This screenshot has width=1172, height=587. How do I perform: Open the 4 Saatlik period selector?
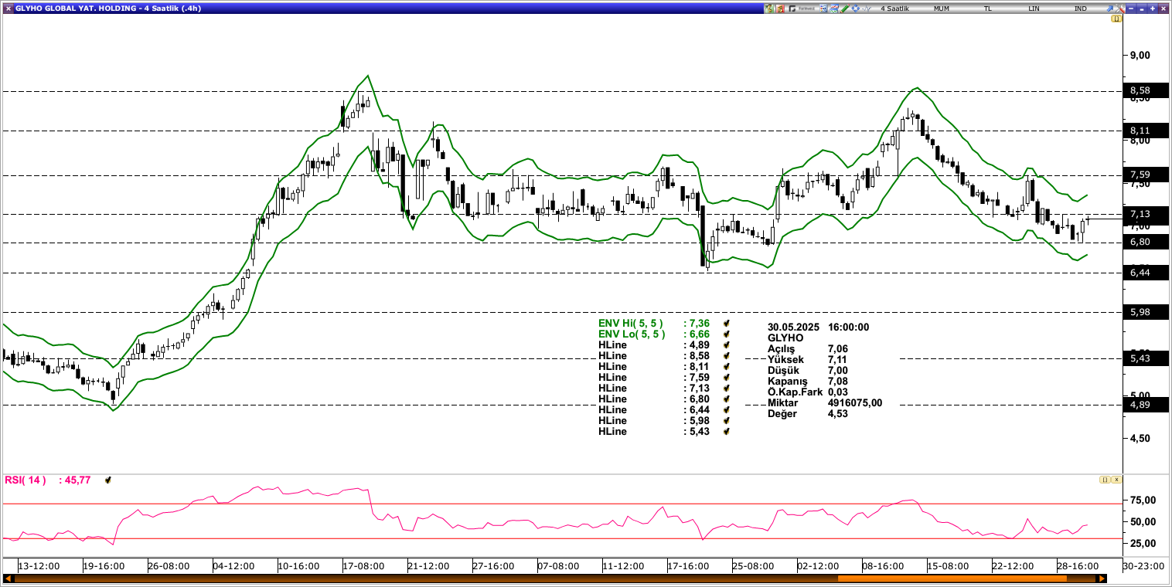pyautogui.click(x=894, y=8)
